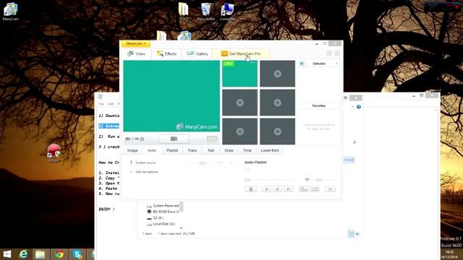Expand the Explorer ribbon chevron
Image resolution: width=463 pixels, height=260 pixels.
352,107
